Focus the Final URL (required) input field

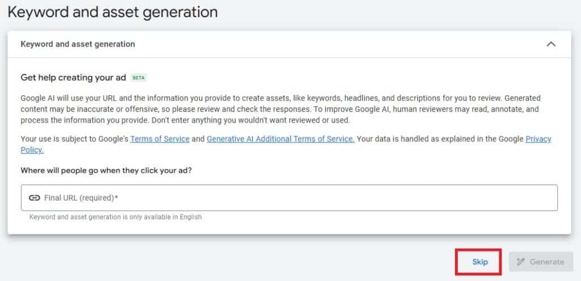[x=289, y=198]
